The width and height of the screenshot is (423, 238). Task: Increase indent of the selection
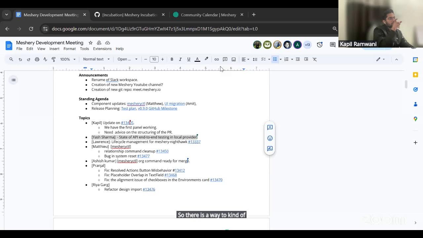coord(306,59)
